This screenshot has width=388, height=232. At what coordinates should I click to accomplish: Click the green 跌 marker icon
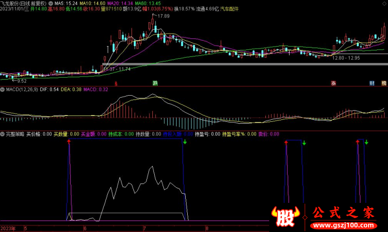(155, 83)
